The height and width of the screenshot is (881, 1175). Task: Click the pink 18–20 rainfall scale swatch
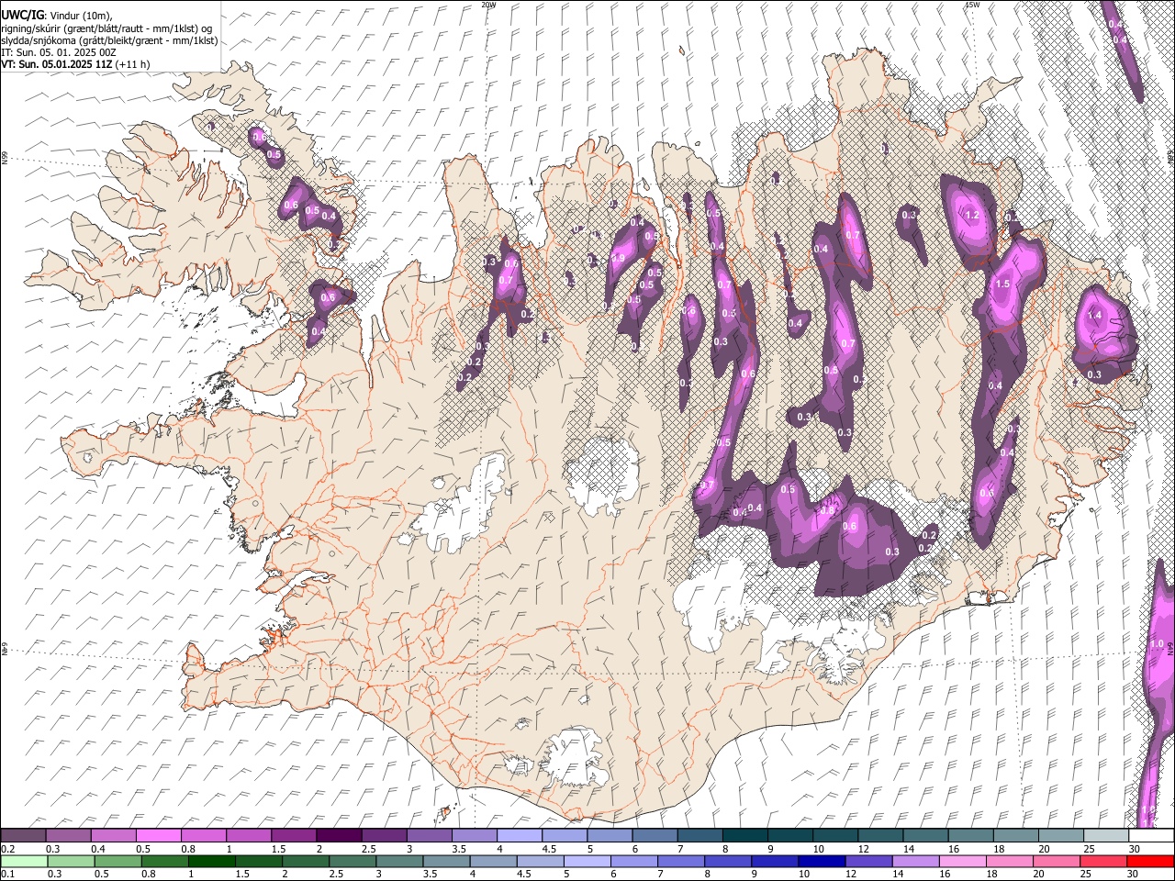1009,861
